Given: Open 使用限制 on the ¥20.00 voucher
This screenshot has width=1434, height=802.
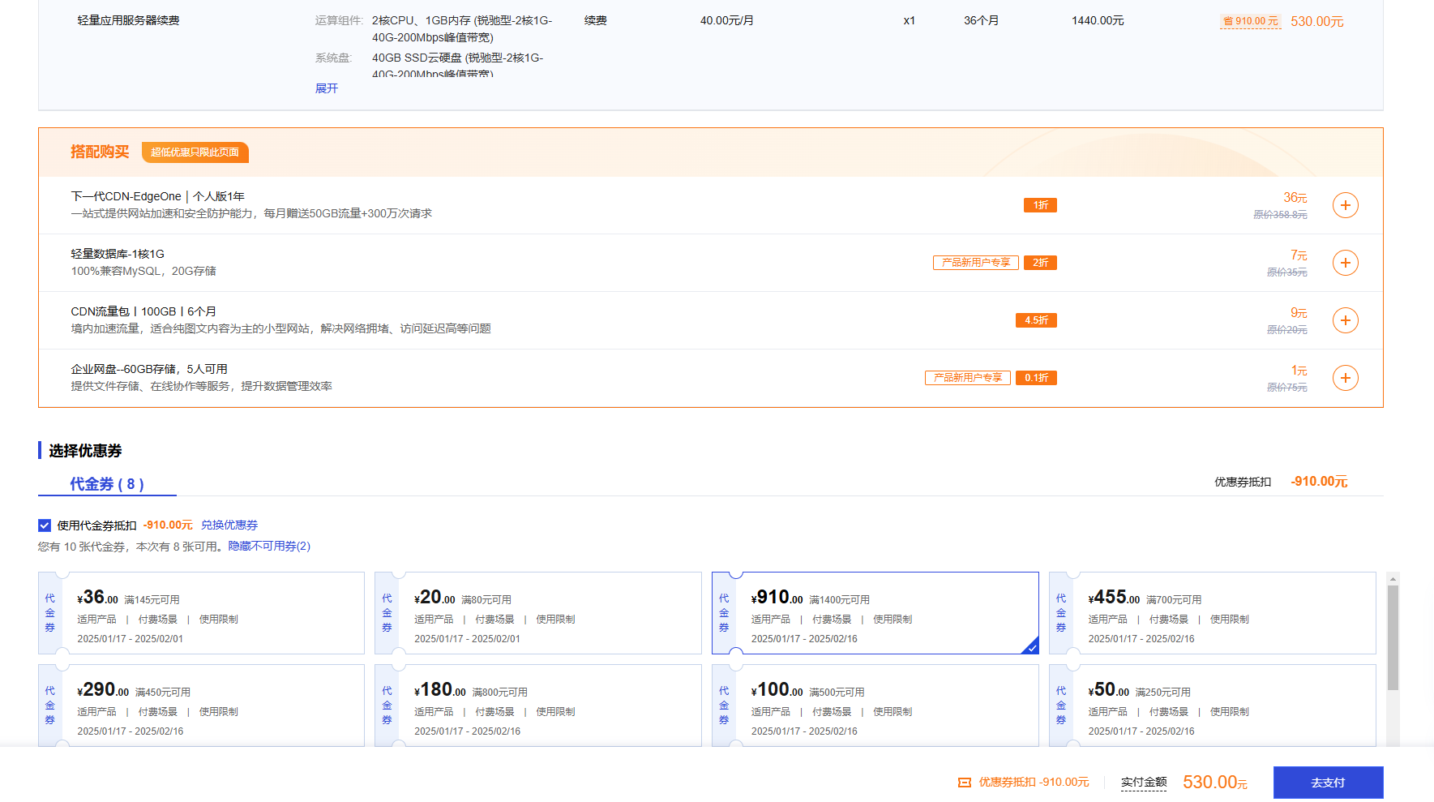Looking at the screenshot, I should click(555, 620).
